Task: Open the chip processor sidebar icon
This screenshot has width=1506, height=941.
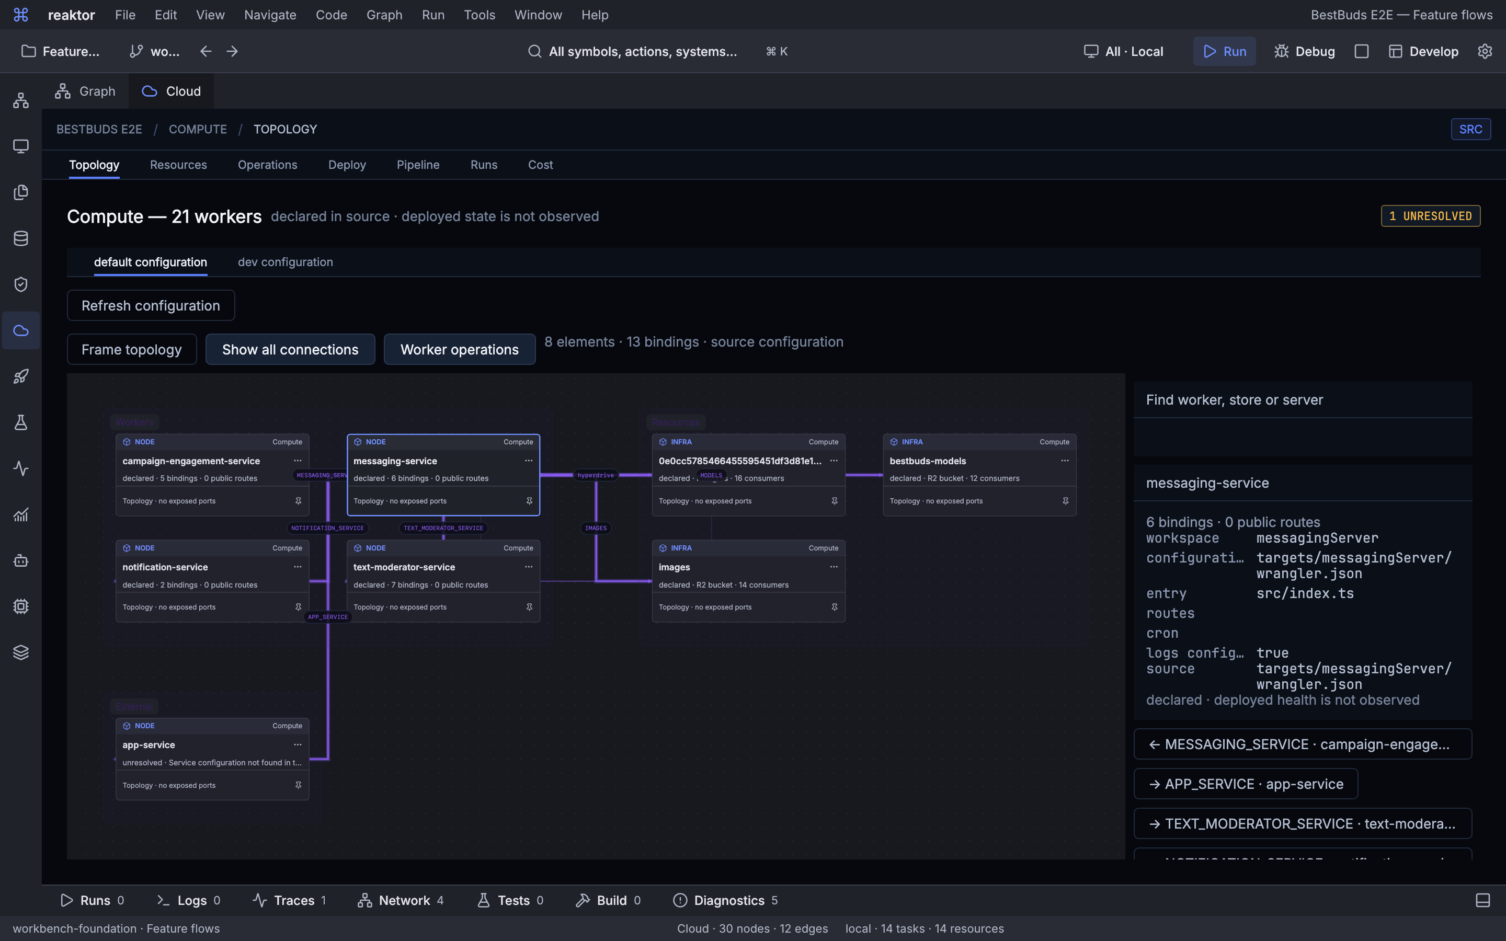Action: (20, 607)
